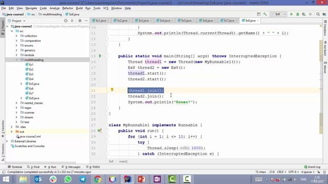This screenshot has height=184, width=328.
Task: Open the 6: TODO tool window
Action: click(x=93, y=167)
